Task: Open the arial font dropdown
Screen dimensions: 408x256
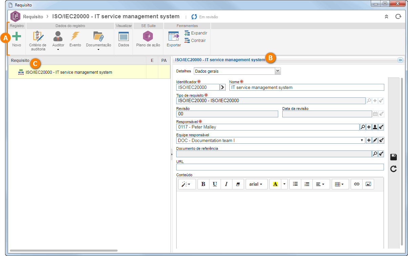Action: (x=256, y=184)
